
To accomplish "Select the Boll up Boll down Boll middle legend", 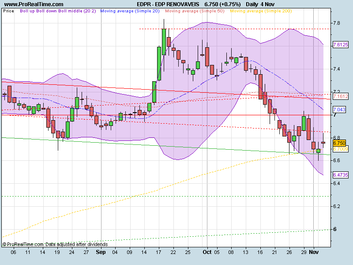I will [x=58, y=11].
